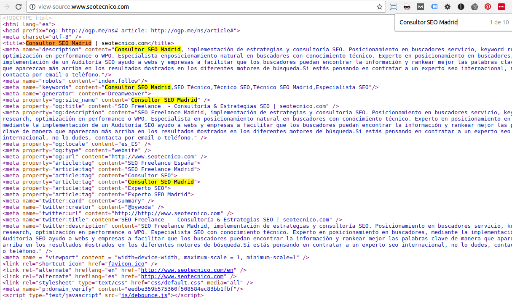Viewport: 512px width, 300px height.
Task: Click the masked-face extension icon
Action: [407, 7]
